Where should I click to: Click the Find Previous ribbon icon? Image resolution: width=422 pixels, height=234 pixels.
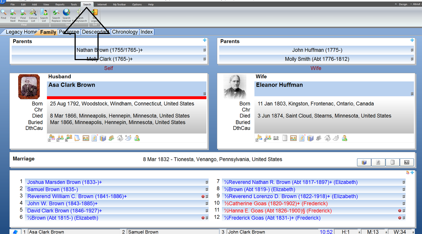tap(23, 12)
